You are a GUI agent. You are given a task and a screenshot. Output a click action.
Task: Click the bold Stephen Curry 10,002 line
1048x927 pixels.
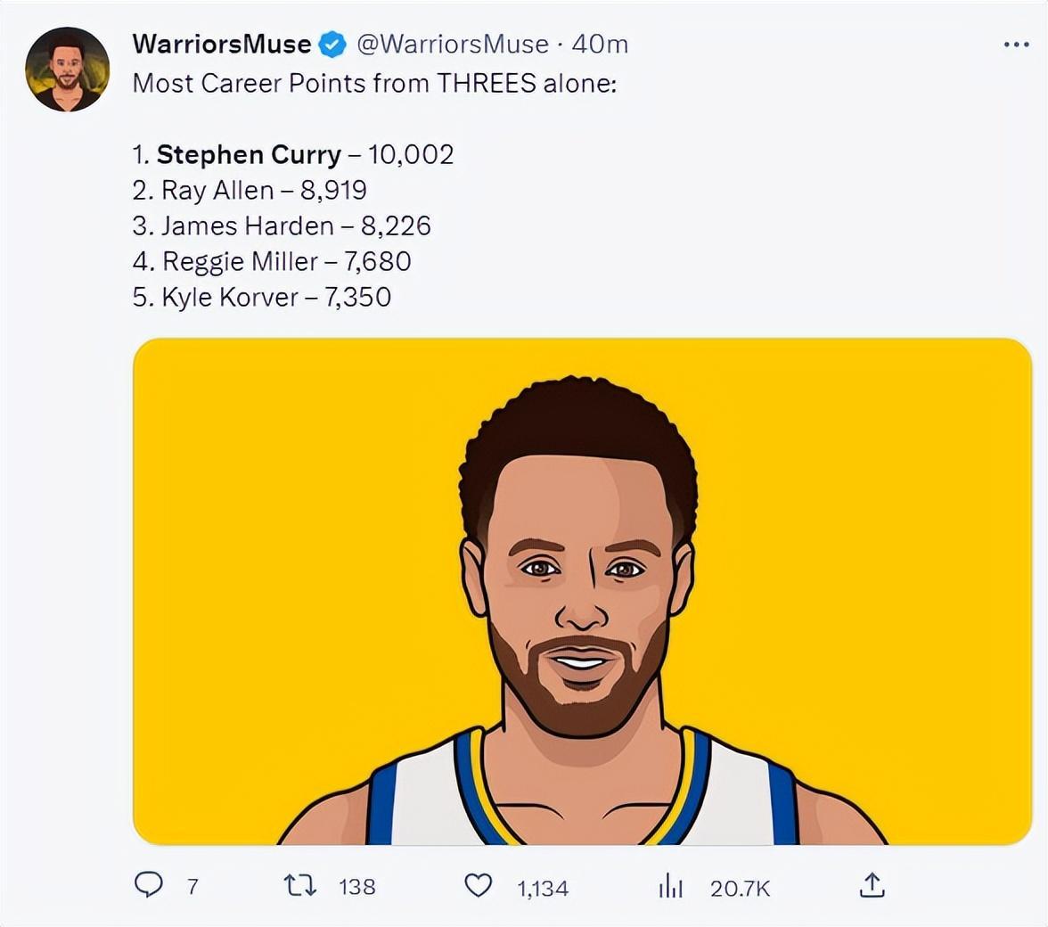(293, 155)
